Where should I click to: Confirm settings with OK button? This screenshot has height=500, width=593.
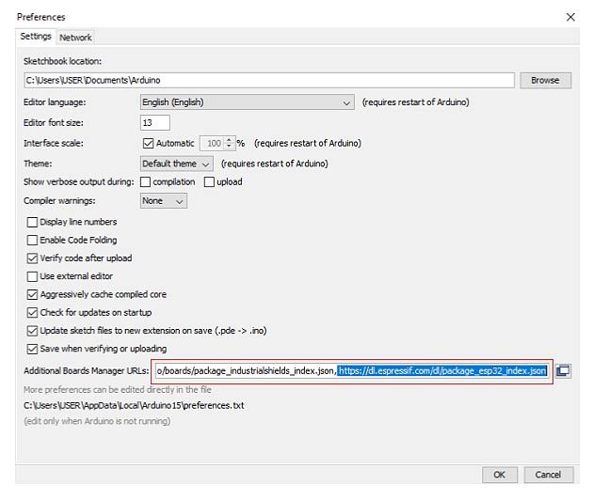(x=499, y=475)
